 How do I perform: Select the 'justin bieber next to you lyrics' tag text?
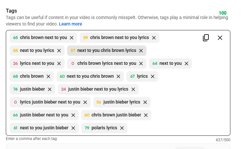tap(98, 89)
